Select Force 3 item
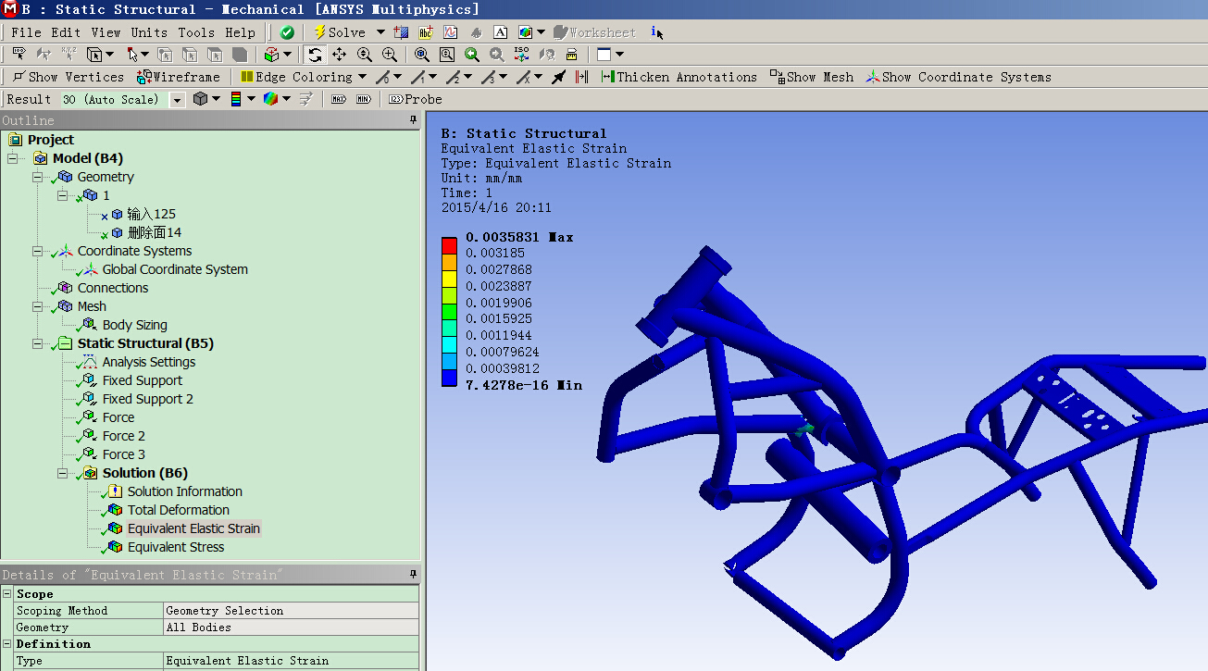This screenshot has height=671, width=1208. pyautogui.click(x=124, y=454)
